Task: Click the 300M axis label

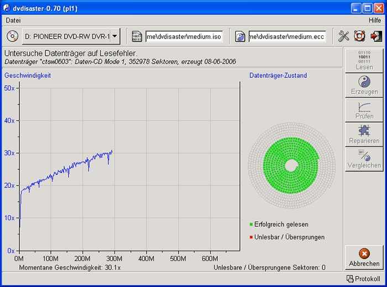Action: pos(114,259)
